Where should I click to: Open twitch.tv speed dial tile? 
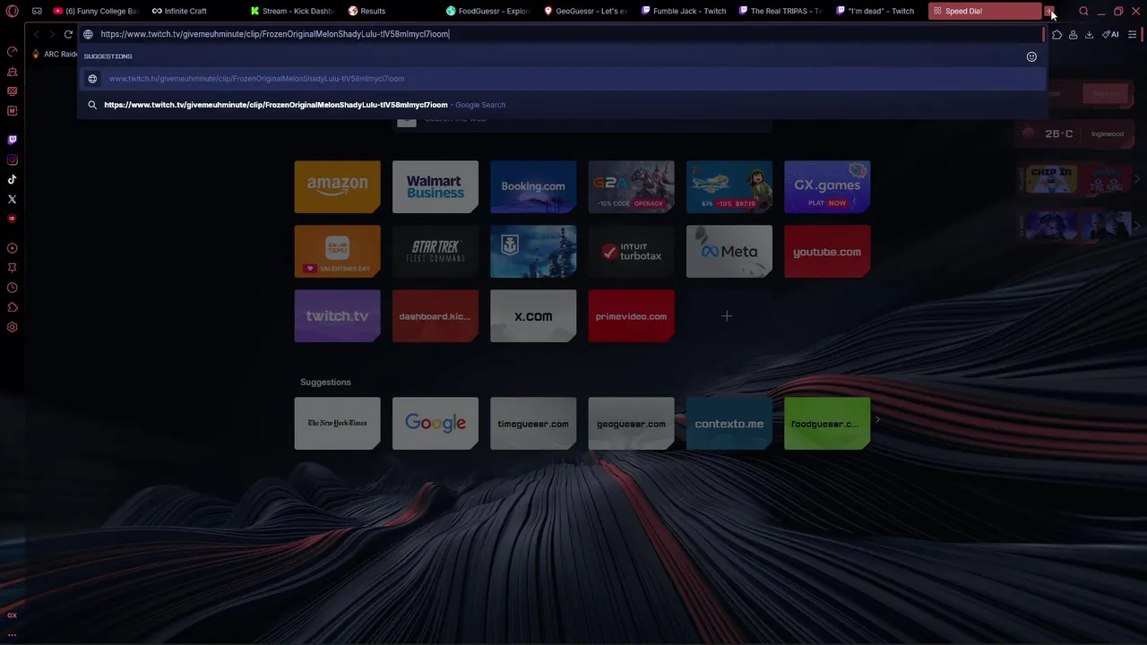pos(337,316)
